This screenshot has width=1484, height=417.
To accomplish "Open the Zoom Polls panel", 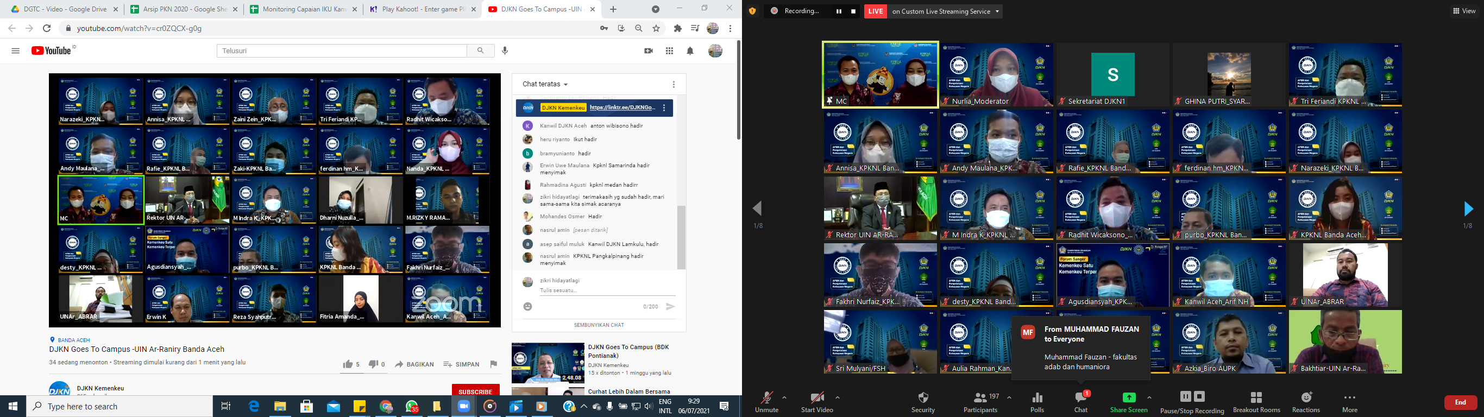I will pos(1037,402).
